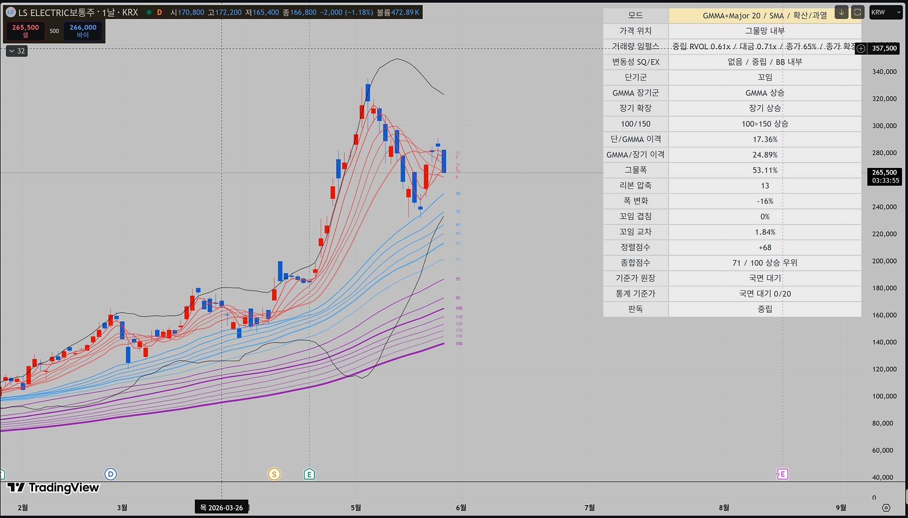Screen dimensions: 908x518
Task: Click the 가격 위치 row label
Action: (x=636, y=31)
